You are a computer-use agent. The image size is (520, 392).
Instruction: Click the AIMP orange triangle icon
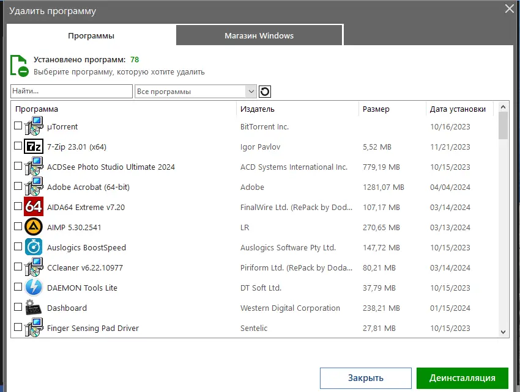point(33,227)
